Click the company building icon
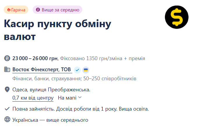 tap(7, 69)
